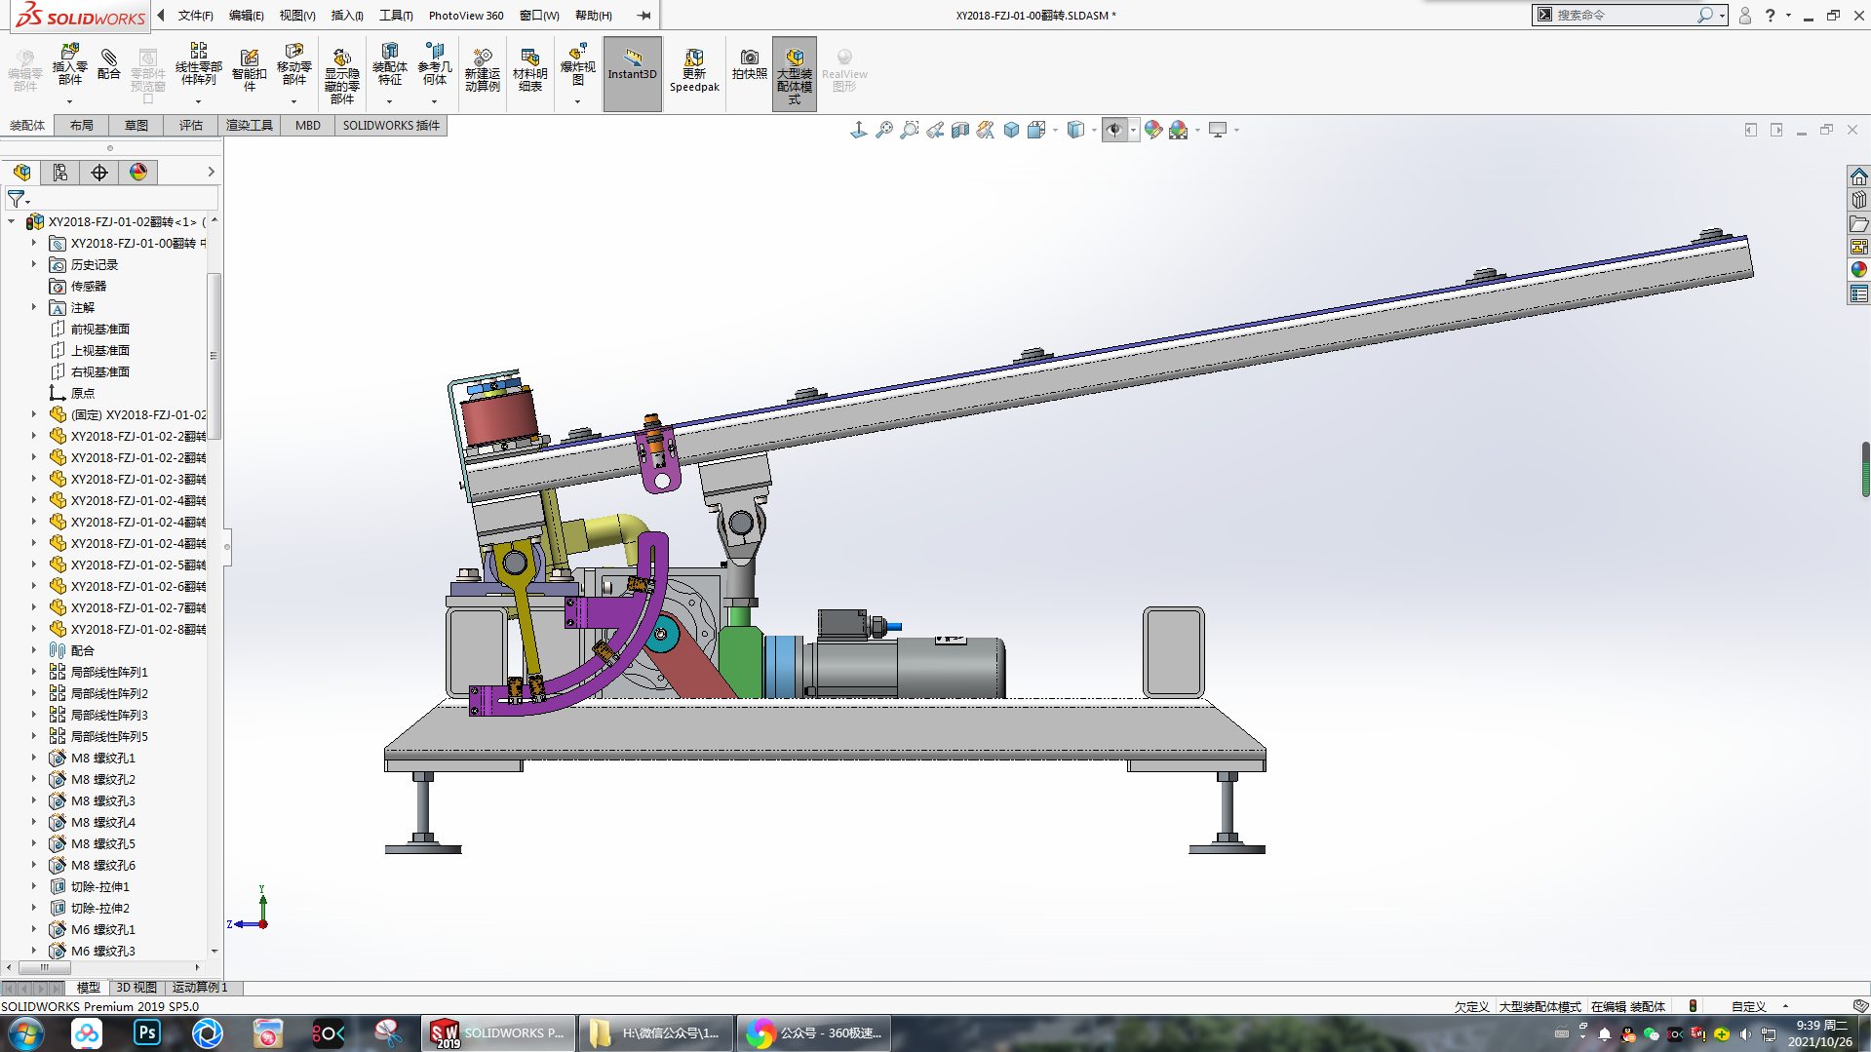Expand the 注解 tree node
Viewport: 1871px width, 1052px height.
pos(33,307)
